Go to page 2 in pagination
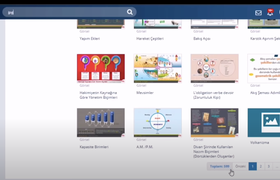The height and width of the screenshot is (180, 280). [x=260, y=166]
